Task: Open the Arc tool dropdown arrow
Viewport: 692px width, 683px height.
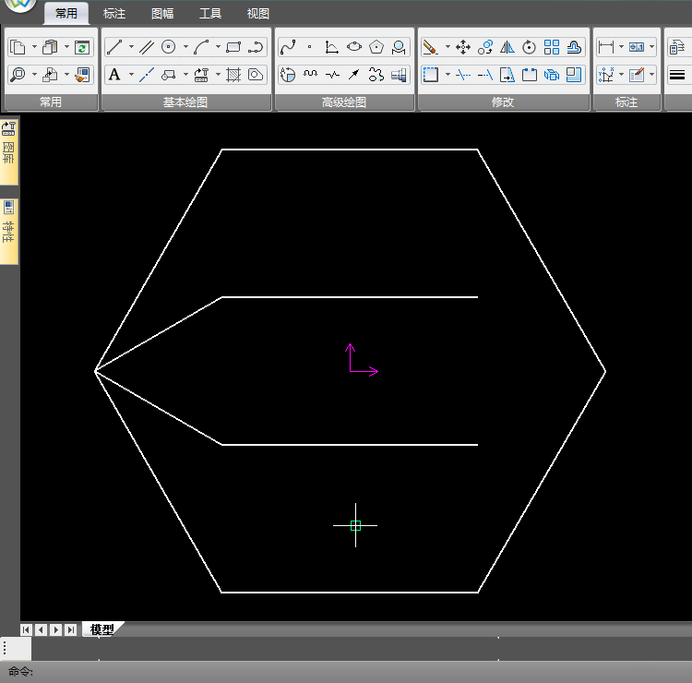Action: tap(218, 46)
